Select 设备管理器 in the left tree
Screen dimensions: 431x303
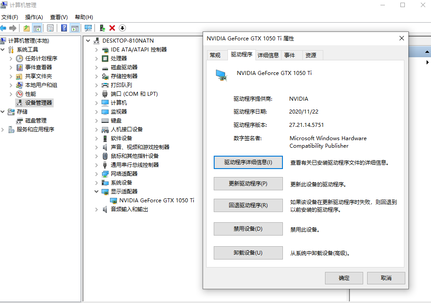[39, 102]
